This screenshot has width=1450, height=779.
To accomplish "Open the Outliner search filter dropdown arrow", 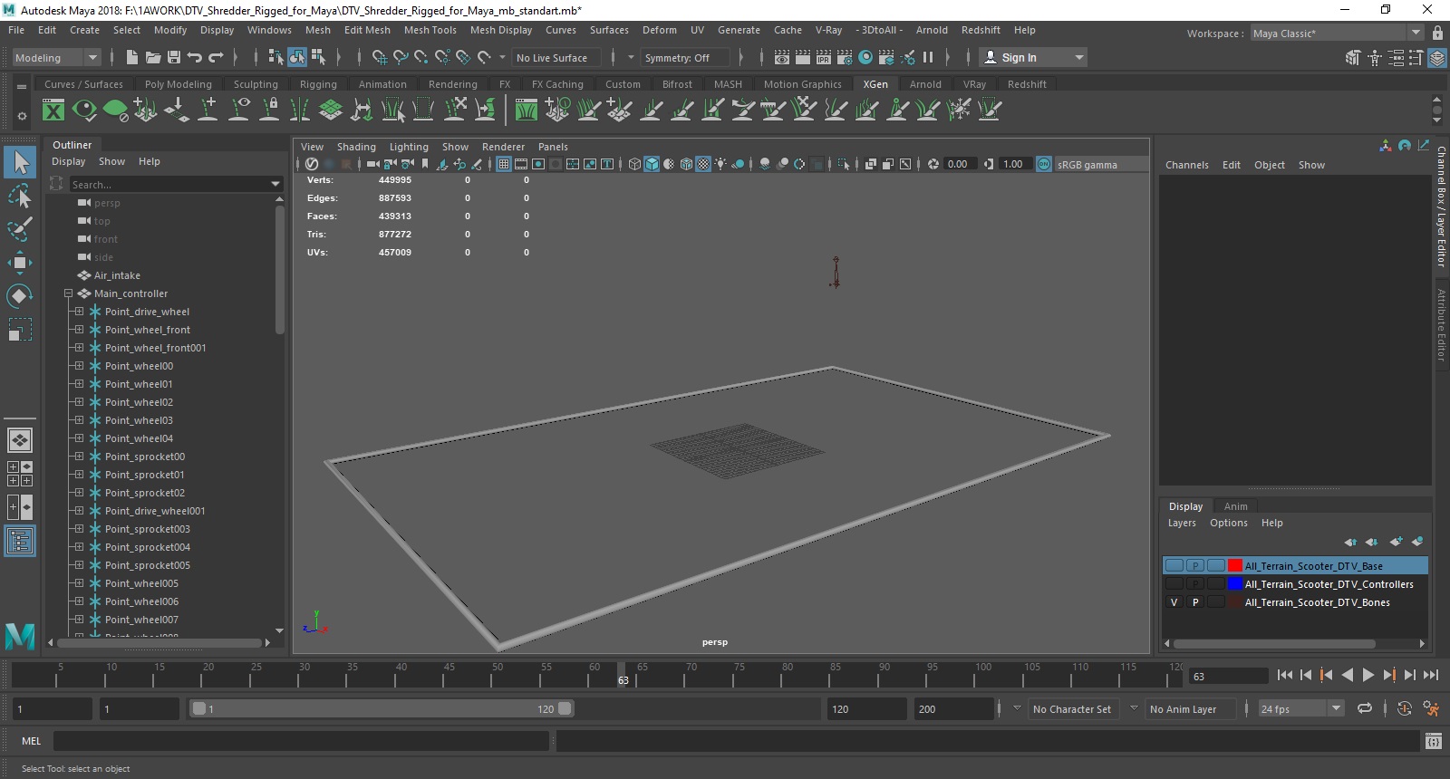I will click(x=275, y=184).
